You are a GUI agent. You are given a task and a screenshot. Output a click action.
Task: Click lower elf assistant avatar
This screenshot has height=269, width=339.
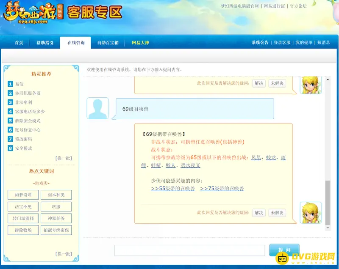tap(311, 213)
